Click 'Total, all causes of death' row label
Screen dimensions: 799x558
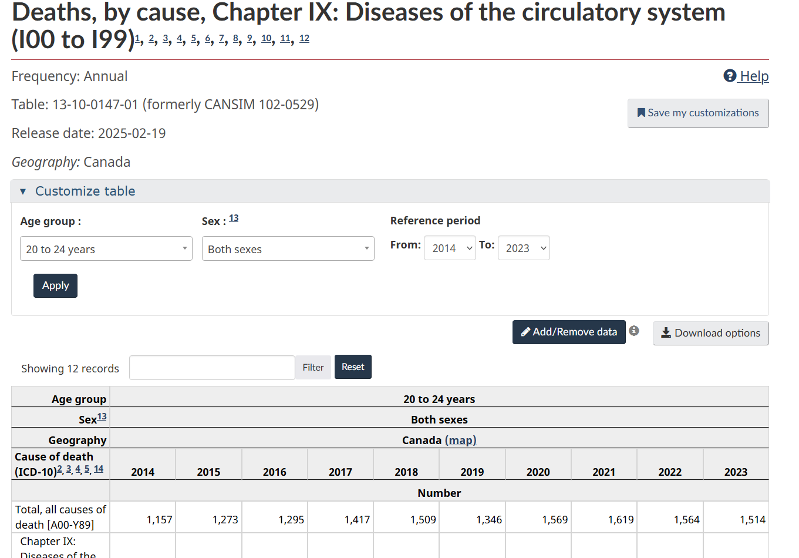pyautogui.click(x=60, y=517)
